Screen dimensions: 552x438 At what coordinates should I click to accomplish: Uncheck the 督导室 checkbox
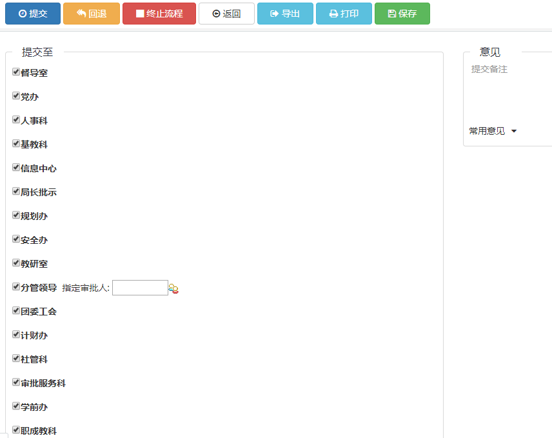[x=16, y=72]
